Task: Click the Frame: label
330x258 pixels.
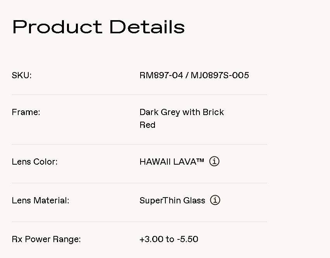Action: click(26, 112)
